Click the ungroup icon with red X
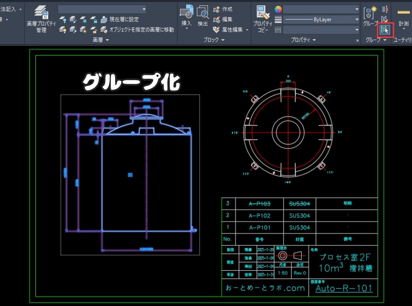The width and height of the screenshot is (412, 306). [x=385, y=9]
